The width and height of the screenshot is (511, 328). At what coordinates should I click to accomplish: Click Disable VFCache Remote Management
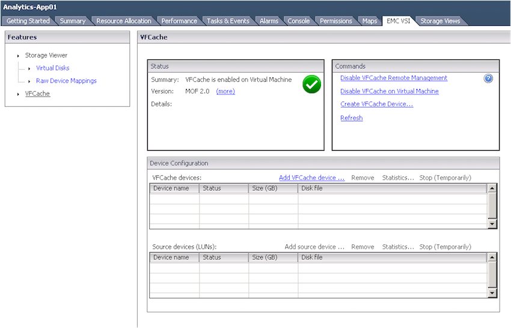pyautogui.click(x=394, y=78)
